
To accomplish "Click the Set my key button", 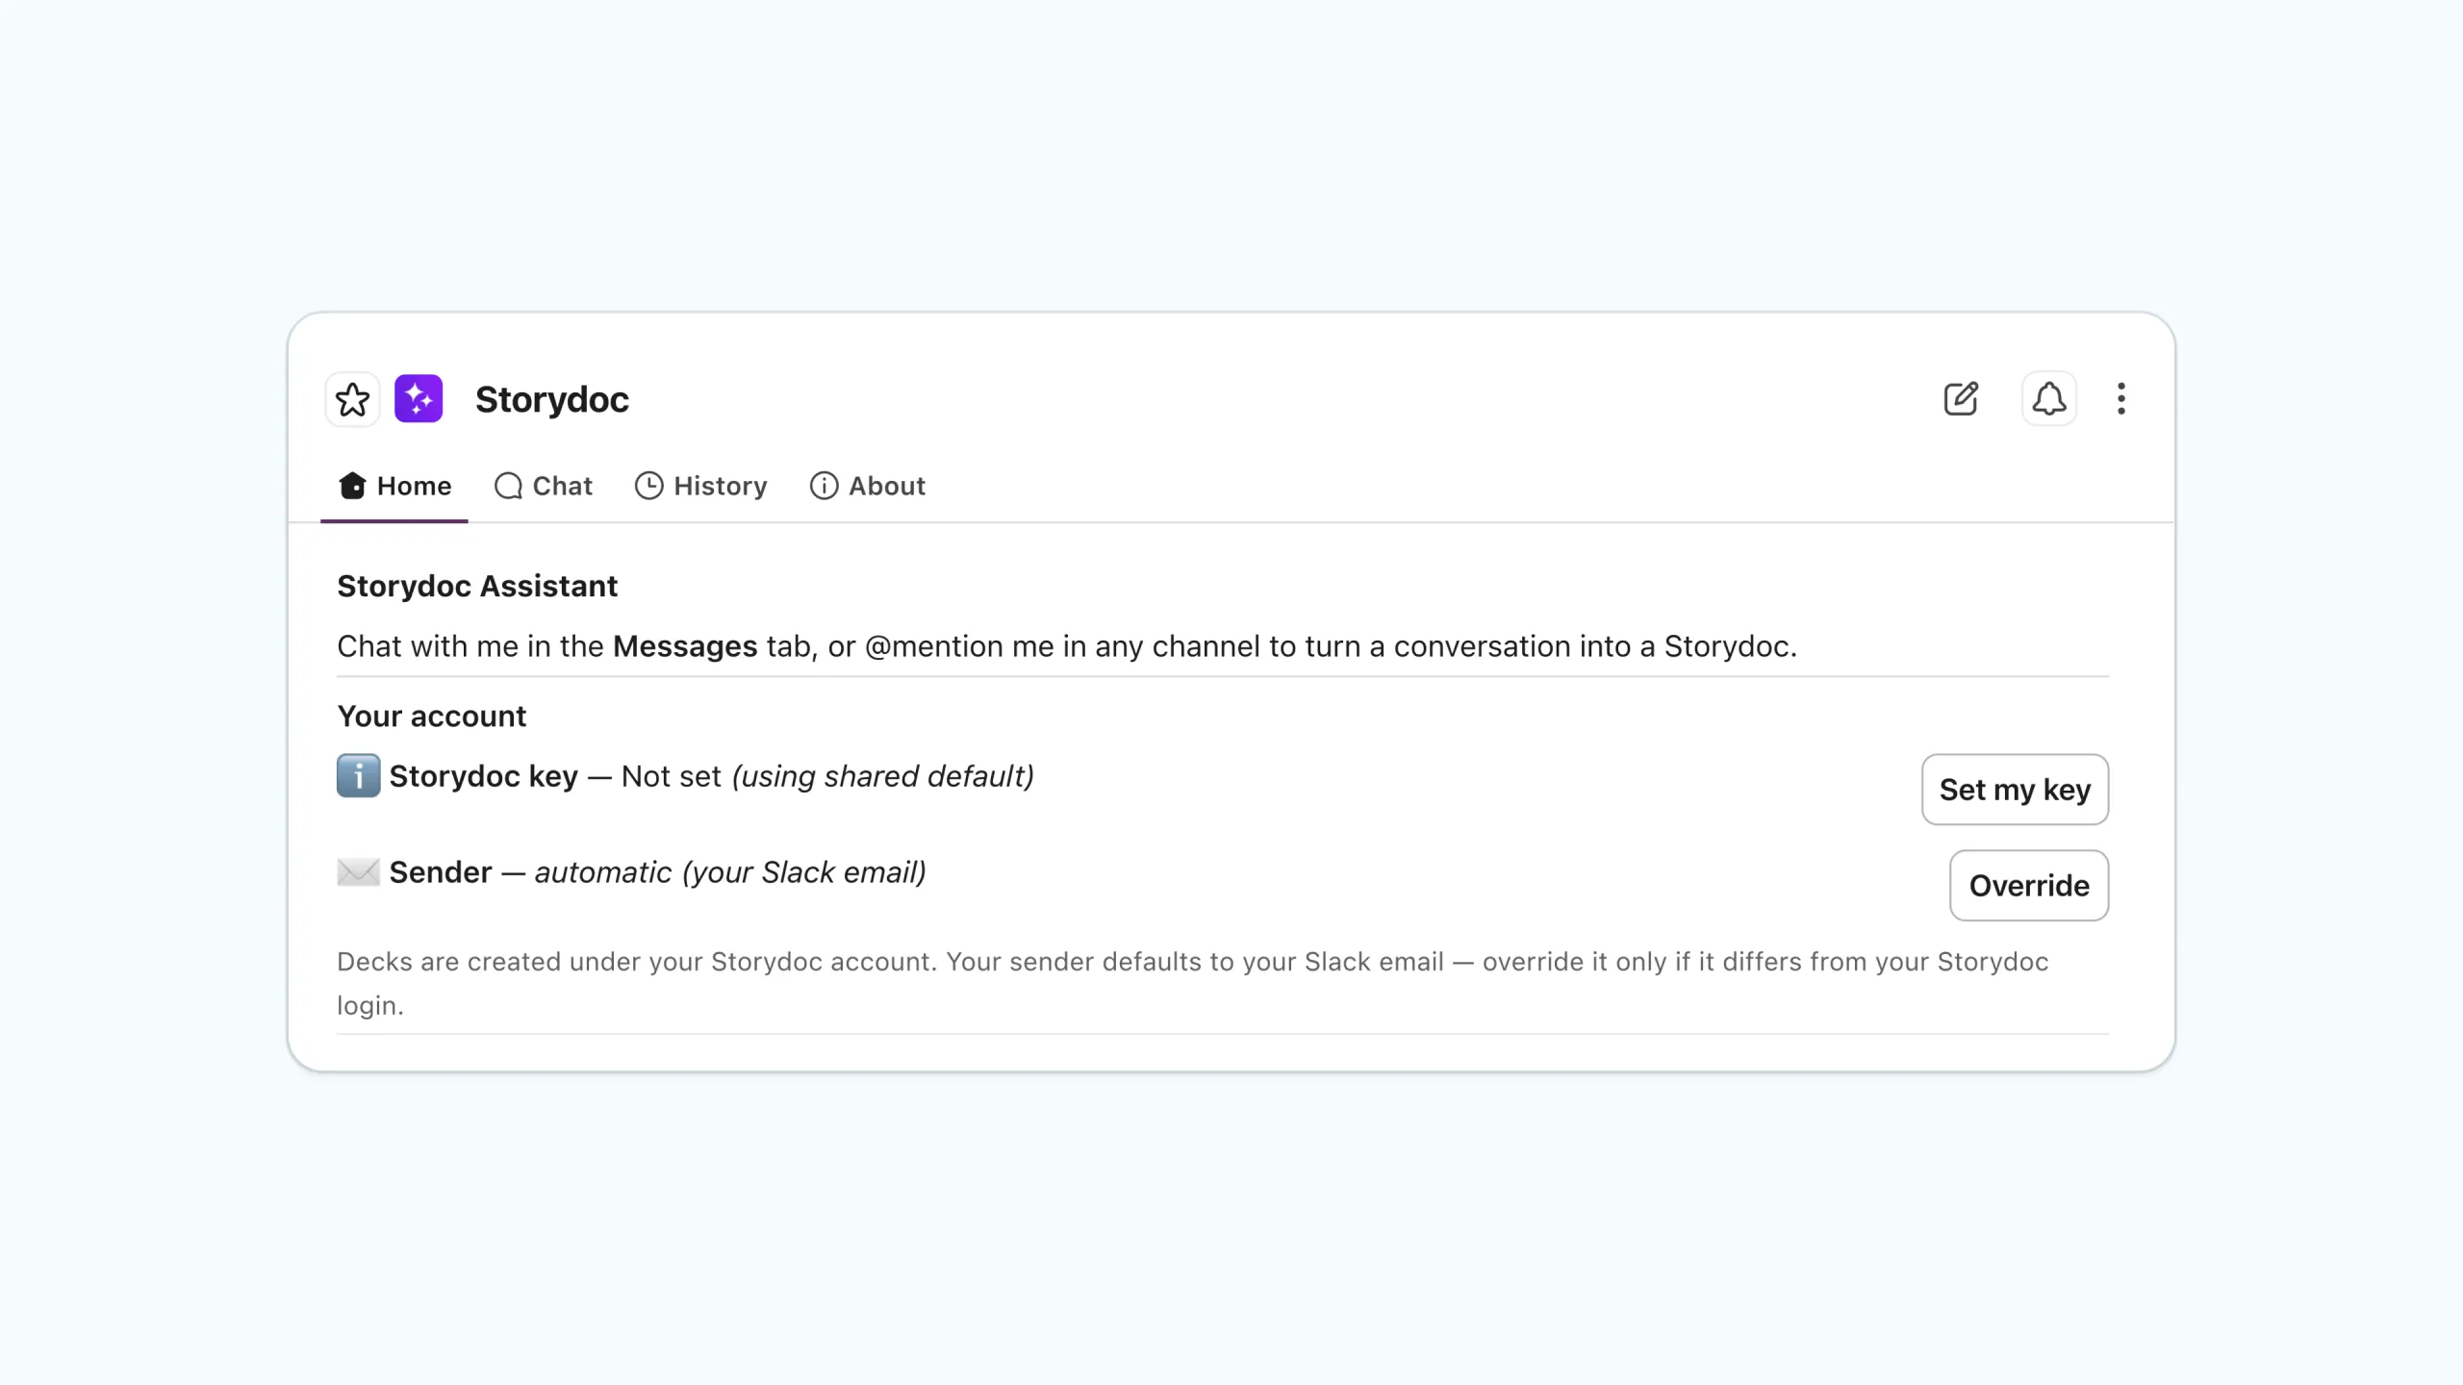I will (x=2015, y=790).
